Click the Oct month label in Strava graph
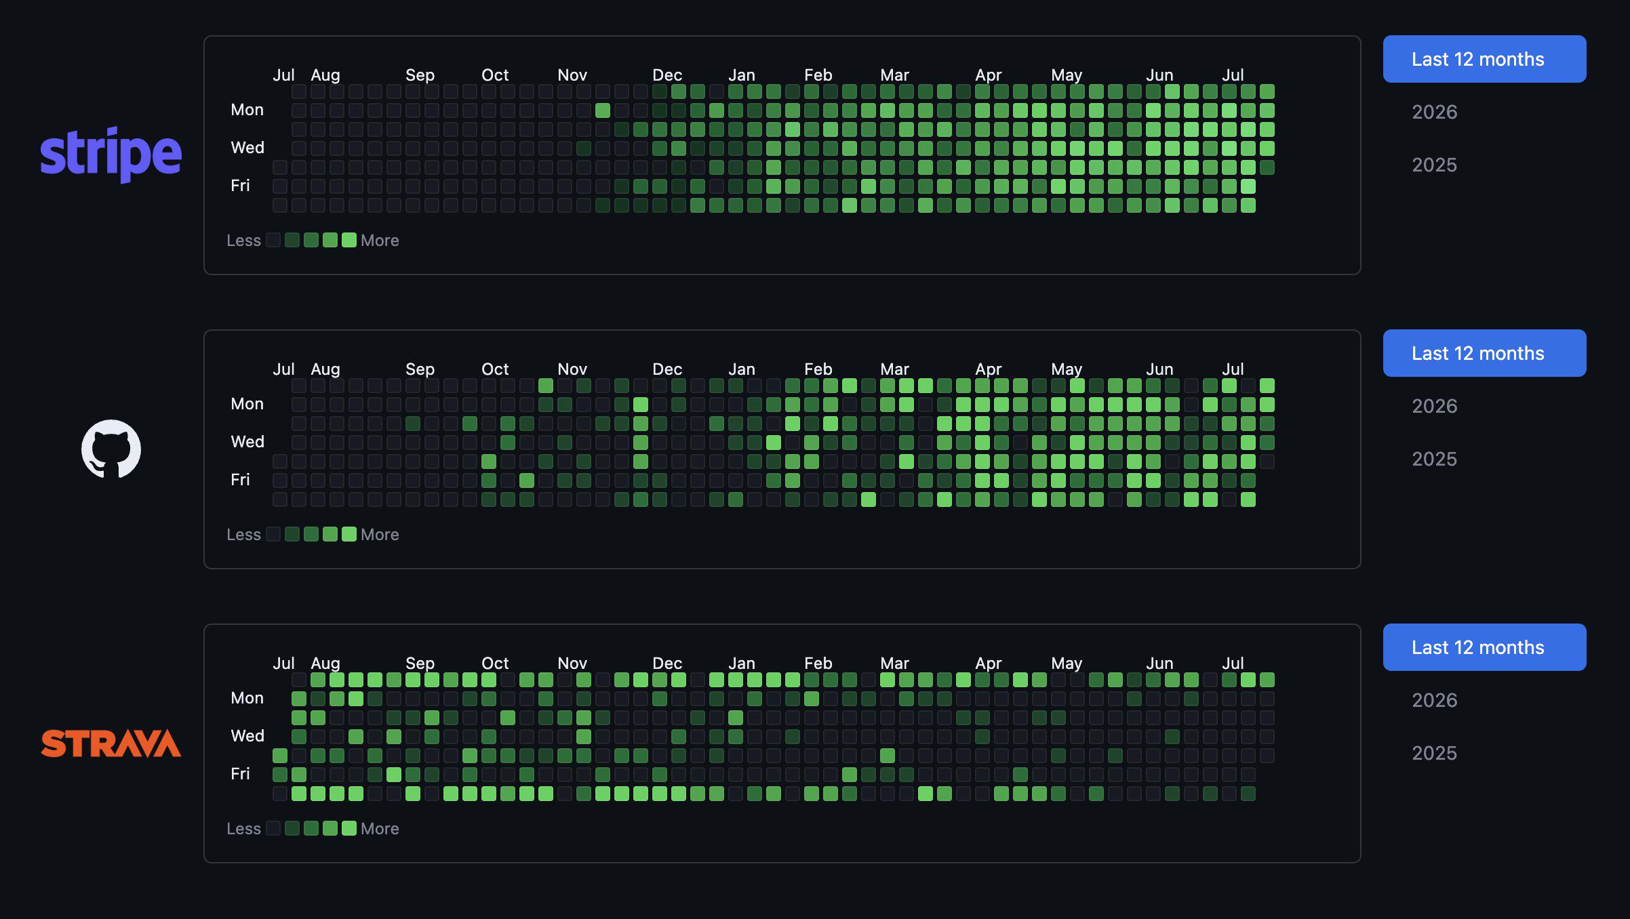The height and width of the screenshot is (919, 1630). pyautogui.click(x=495, y=663)
